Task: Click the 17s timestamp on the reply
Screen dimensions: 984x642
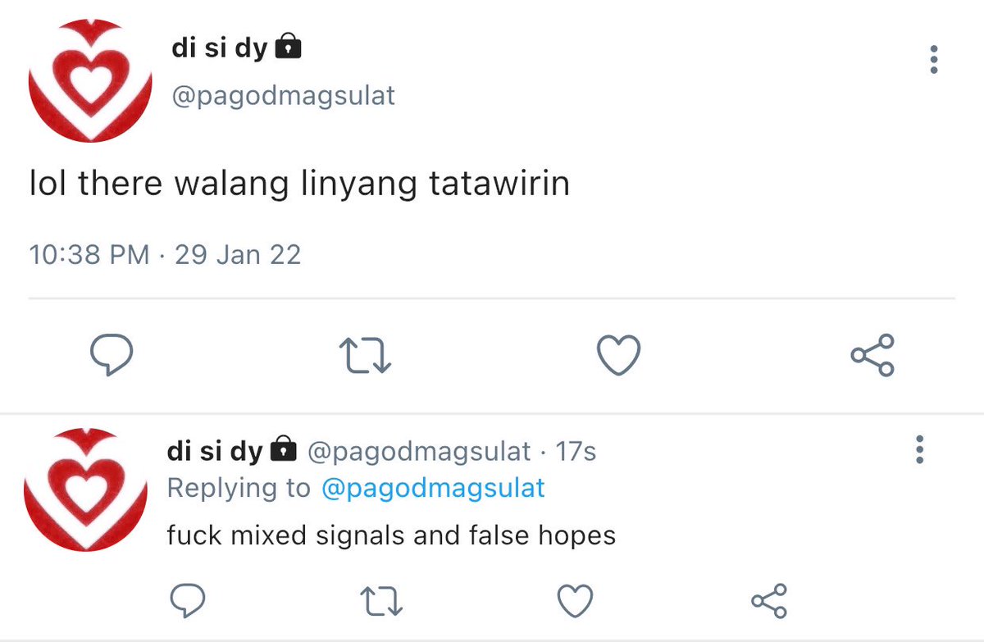Action: click(576, 451)
